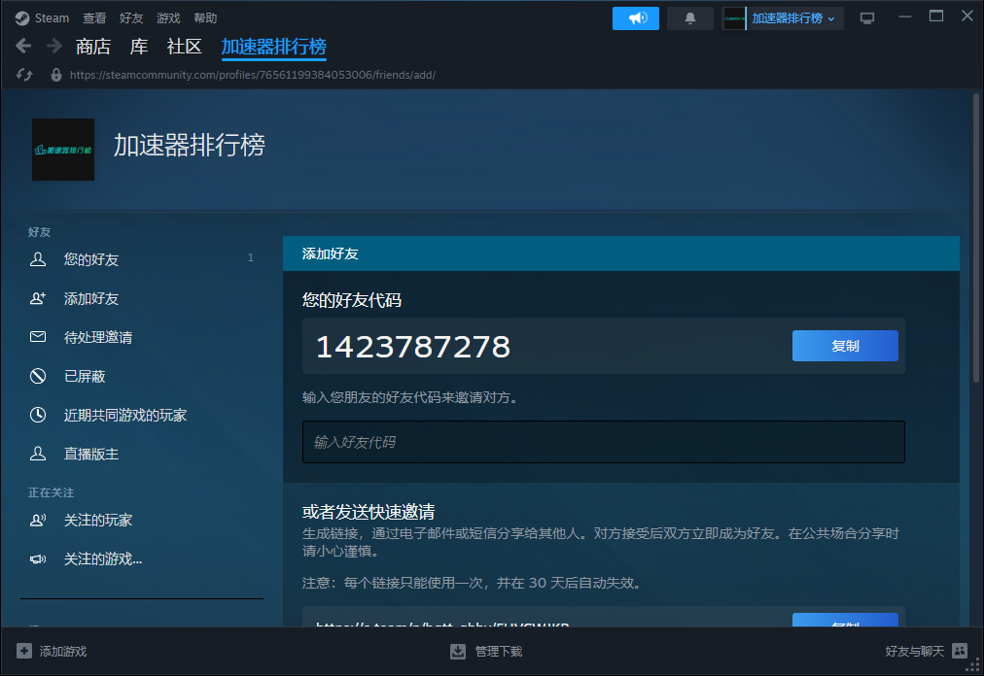Click the followed players icon

[38, 520]
